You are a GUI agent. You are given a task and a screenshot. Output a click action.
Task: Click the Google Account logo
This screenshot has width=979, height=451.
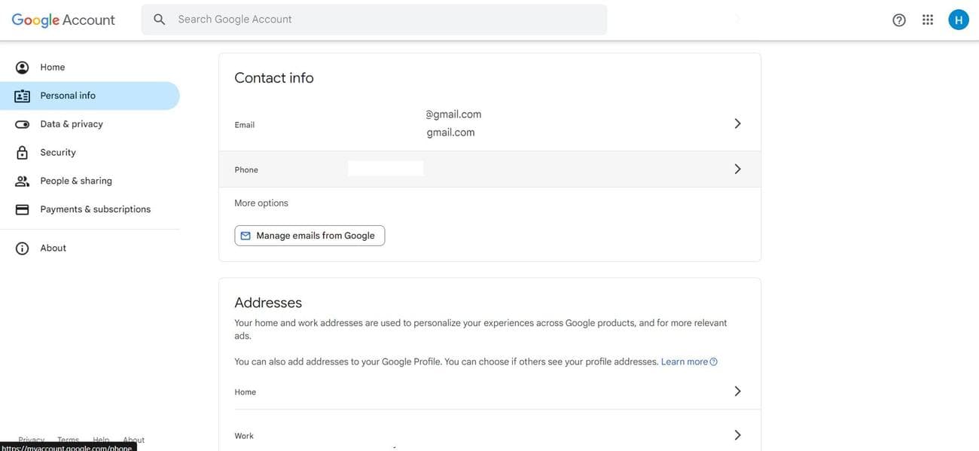pyautogui.click(x=63, y=20)
